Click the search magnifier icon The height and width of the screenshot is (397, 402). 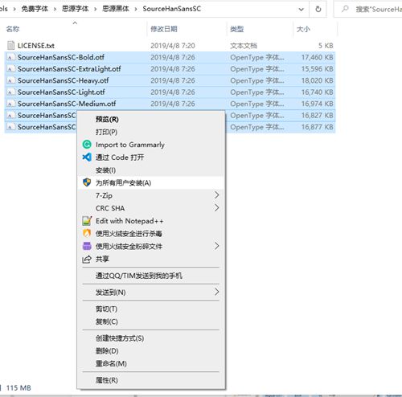(x=345, y=9)
